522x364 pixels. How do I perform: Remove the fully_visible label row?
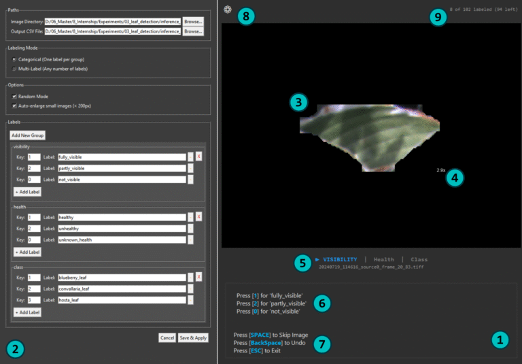190,156
